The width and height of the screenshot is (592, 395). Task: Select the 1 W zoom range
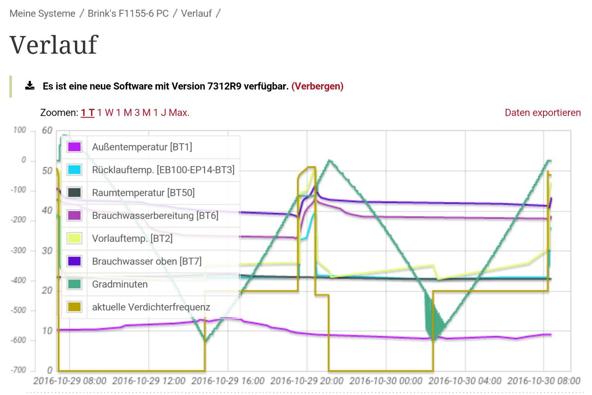(105, 113)
